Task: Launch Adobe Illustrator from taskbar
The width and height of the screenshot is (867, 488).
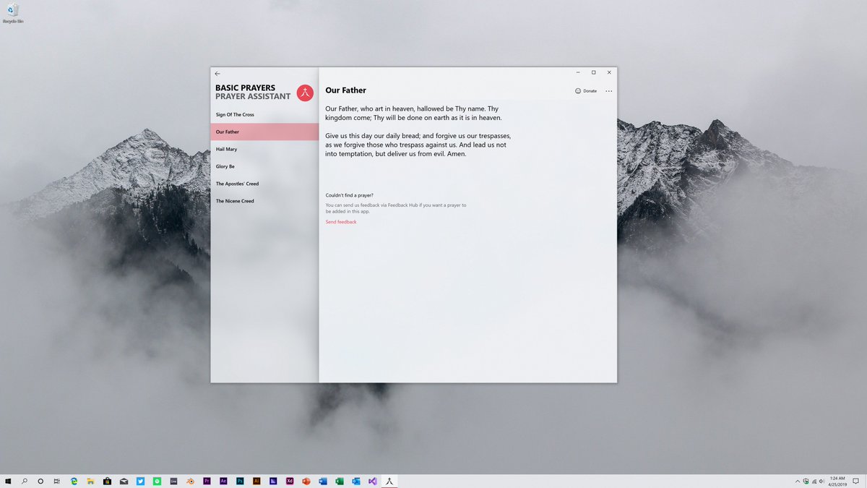Action: click(x=256, y=481)
